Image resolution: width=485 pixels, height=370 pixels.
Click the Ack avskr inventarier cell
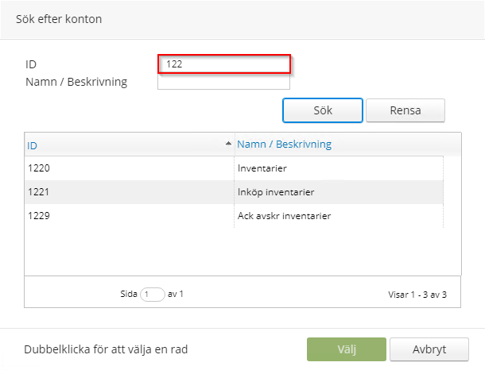click(x=284, y=216)
